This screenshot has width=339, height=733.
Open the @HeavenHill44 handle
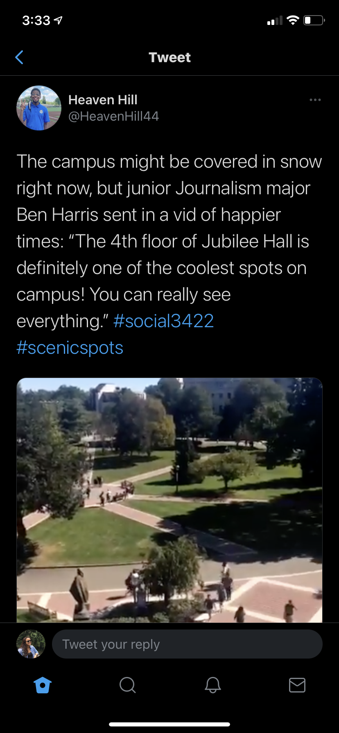point(113,117)
